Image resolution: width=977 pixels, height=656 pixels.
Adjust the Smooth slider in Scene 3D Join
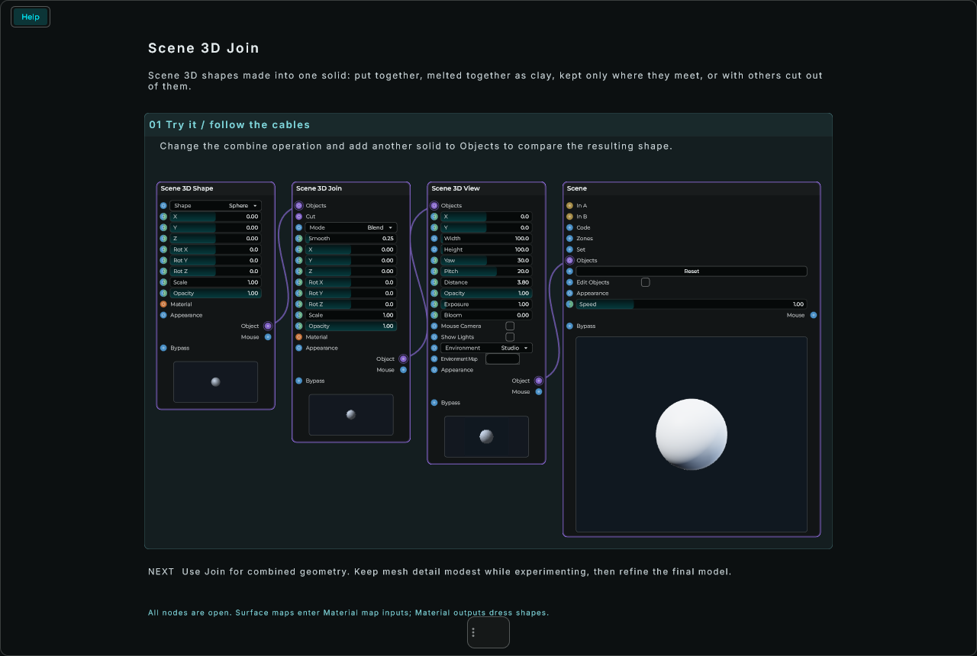[351, 239]
